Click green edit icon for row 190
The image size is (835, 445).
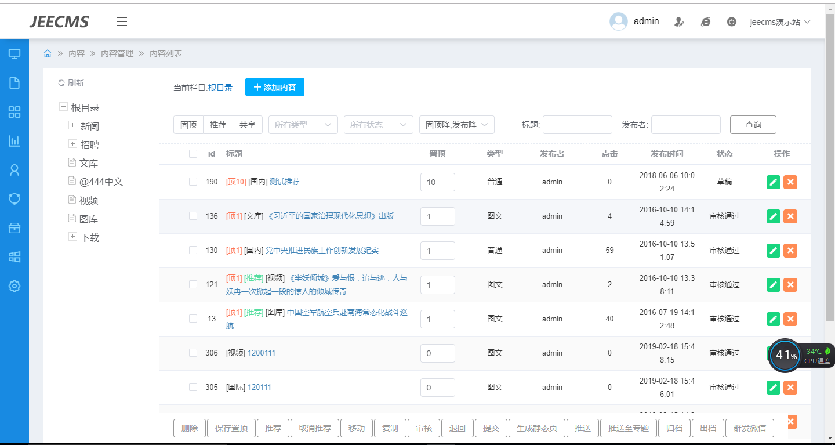click(x=773, y=182)
